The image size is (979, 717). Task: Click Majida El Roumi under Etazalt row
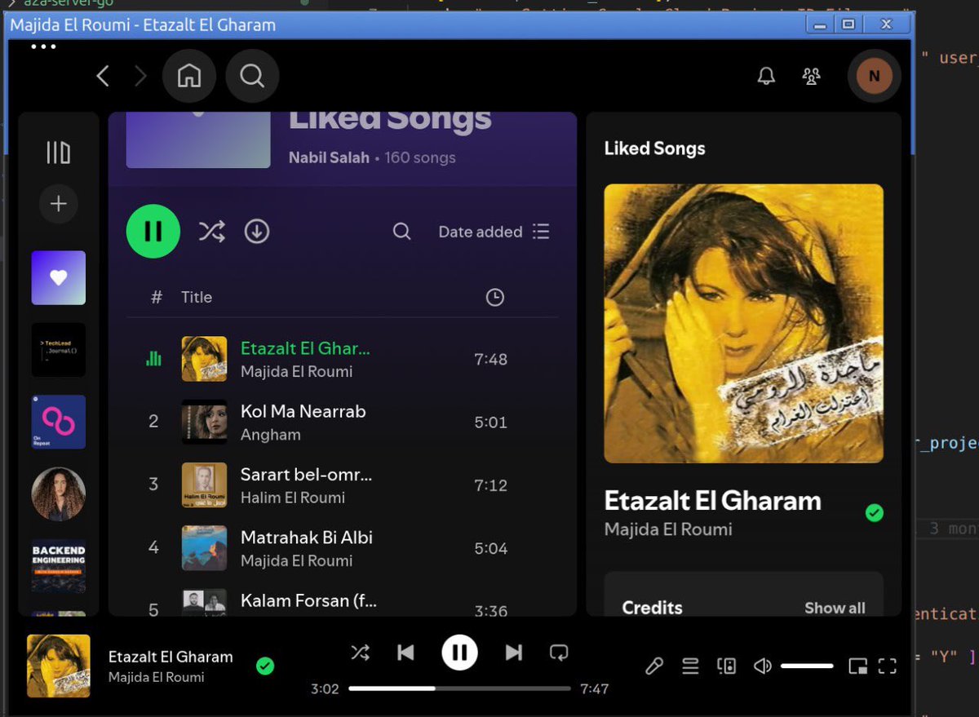pos(297,372)
